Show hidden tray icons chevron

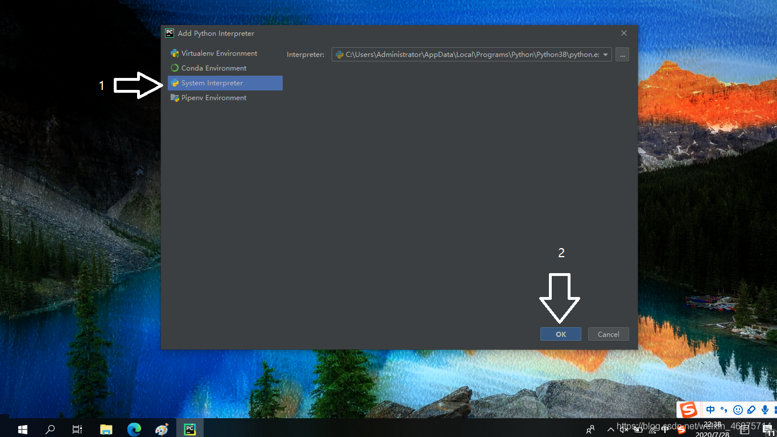click(x=611, y=430)
